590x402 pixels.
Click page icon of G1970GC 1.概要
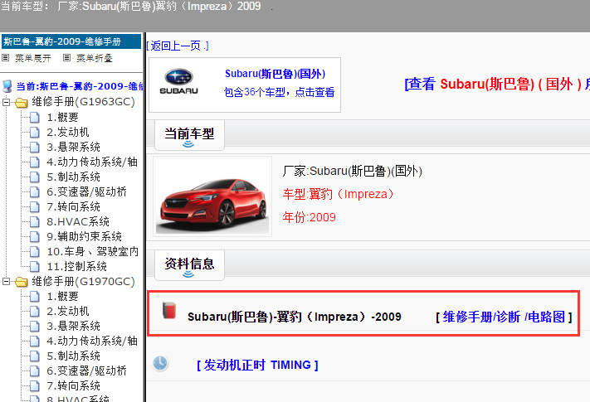click(x=35, y=297)
